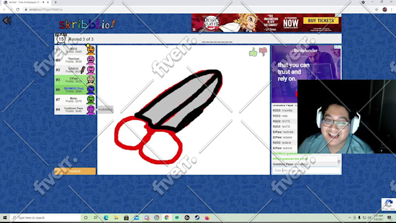
Task: Click the Windows taskbar search box
Action: pyautogui.click(x=45, y=217)
